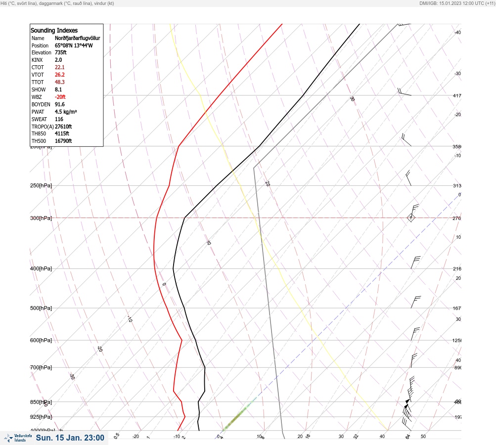The width and height of the screenshot is (496, 445).
Task: Click the TH500 value 16790ft
Action: coord(63,141)
